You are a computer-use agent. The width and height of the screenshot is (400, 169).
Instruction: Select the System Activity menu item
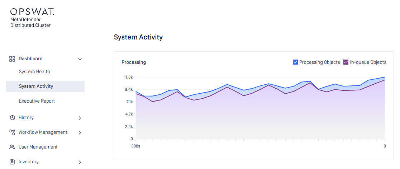click(36, 86)
